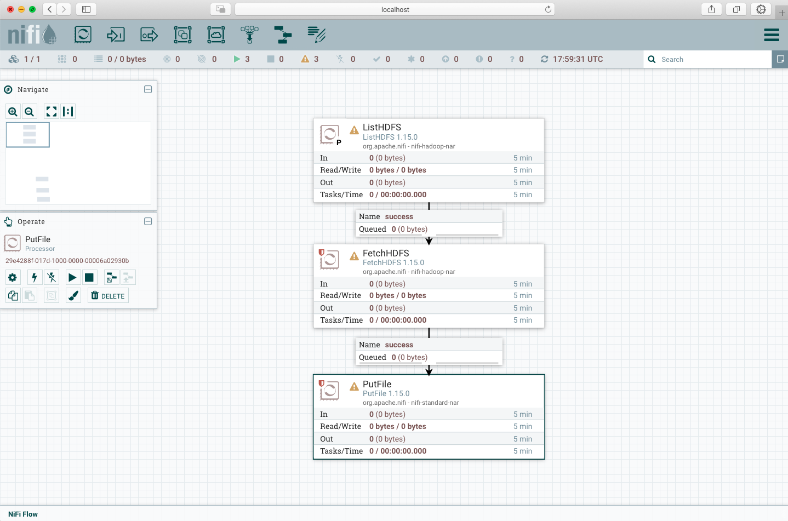Collapse the Navigate panel

click(148, 89)
